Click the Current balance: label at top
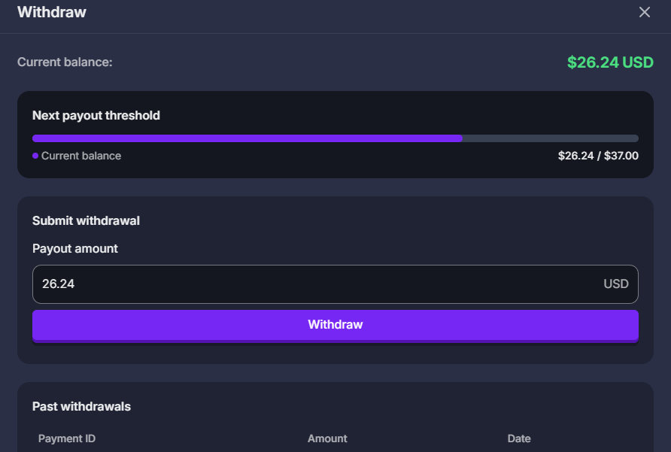 [65, 62]
